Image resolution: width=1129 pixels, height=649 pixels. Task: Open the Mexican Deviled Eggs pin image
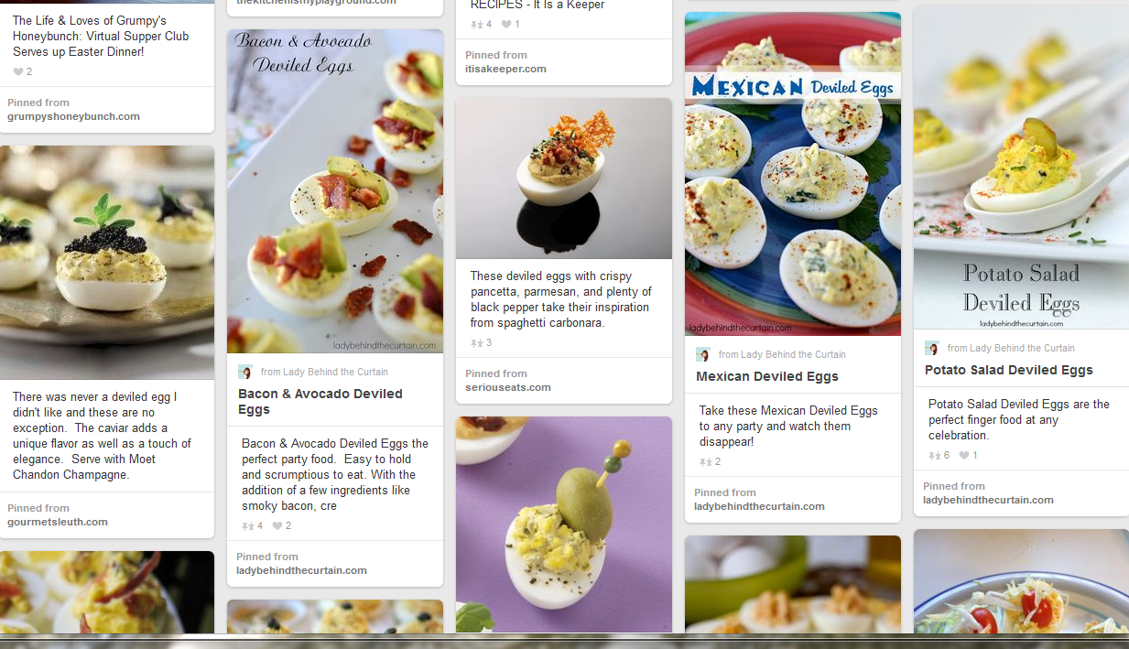coord(793,174)
